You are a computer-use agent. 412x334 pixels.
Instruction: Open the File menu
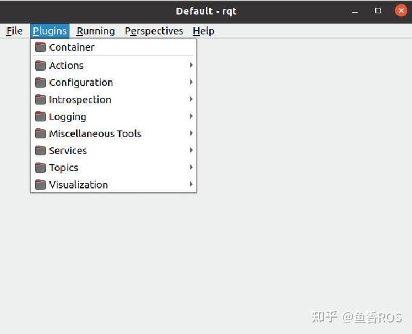[x=14, y=31]
